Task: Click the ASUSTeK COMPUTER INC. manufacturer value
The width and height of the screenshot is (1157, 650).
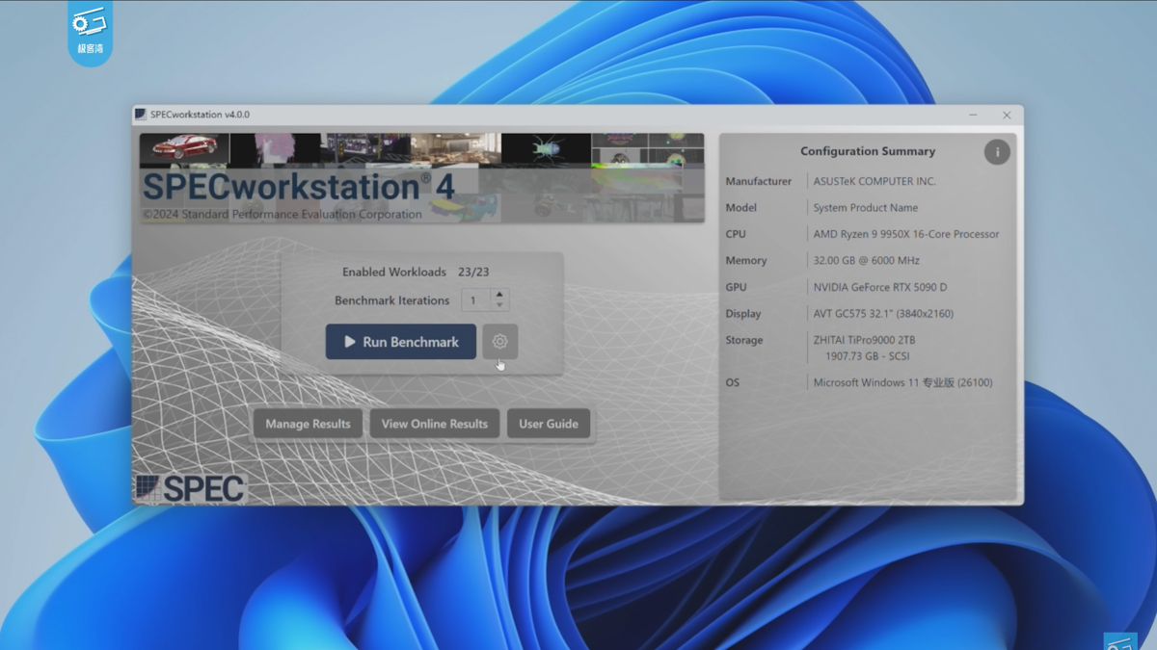Action: click(x=874, y=181)
